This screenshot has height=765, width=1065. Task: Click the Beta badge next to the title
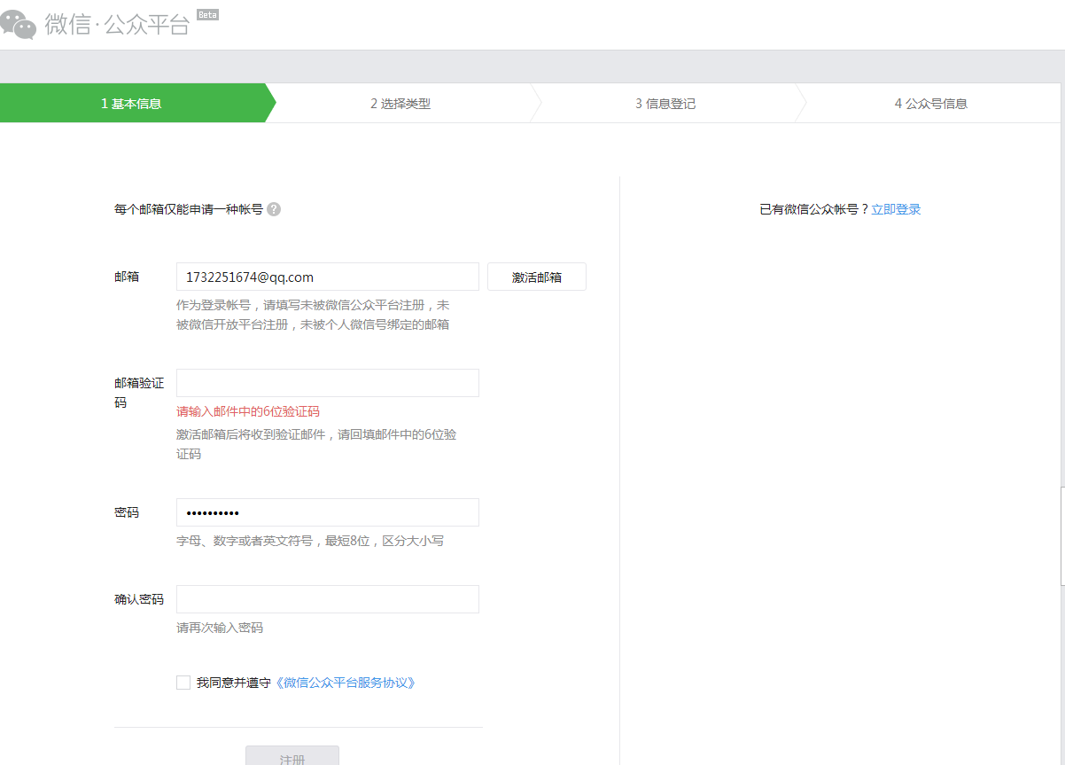point(207,15)
